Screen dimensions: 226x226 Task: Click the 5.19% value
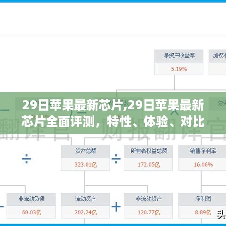[179, 69]
